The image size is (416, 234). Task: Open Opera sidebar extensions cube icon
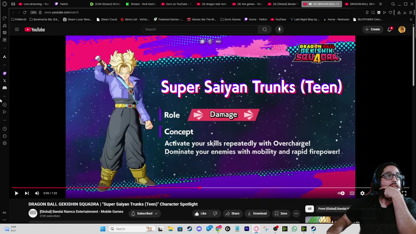5,136
